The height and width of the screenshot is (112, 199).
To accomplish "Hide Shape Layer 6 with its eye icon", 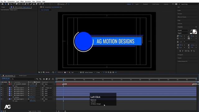I will point(1,95).
